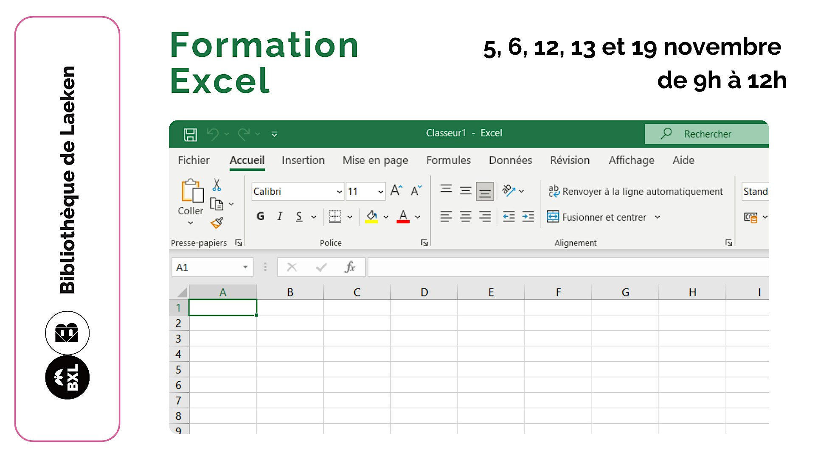The height and width of the screenshot is (458, 815).
Task: Select the Accueil ribbon tab
Action: [247, 160]
